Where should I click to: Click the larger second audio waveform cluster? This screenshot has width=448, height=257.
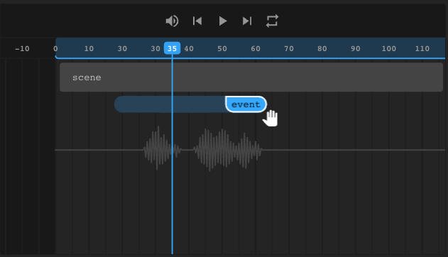click(227, 150)
